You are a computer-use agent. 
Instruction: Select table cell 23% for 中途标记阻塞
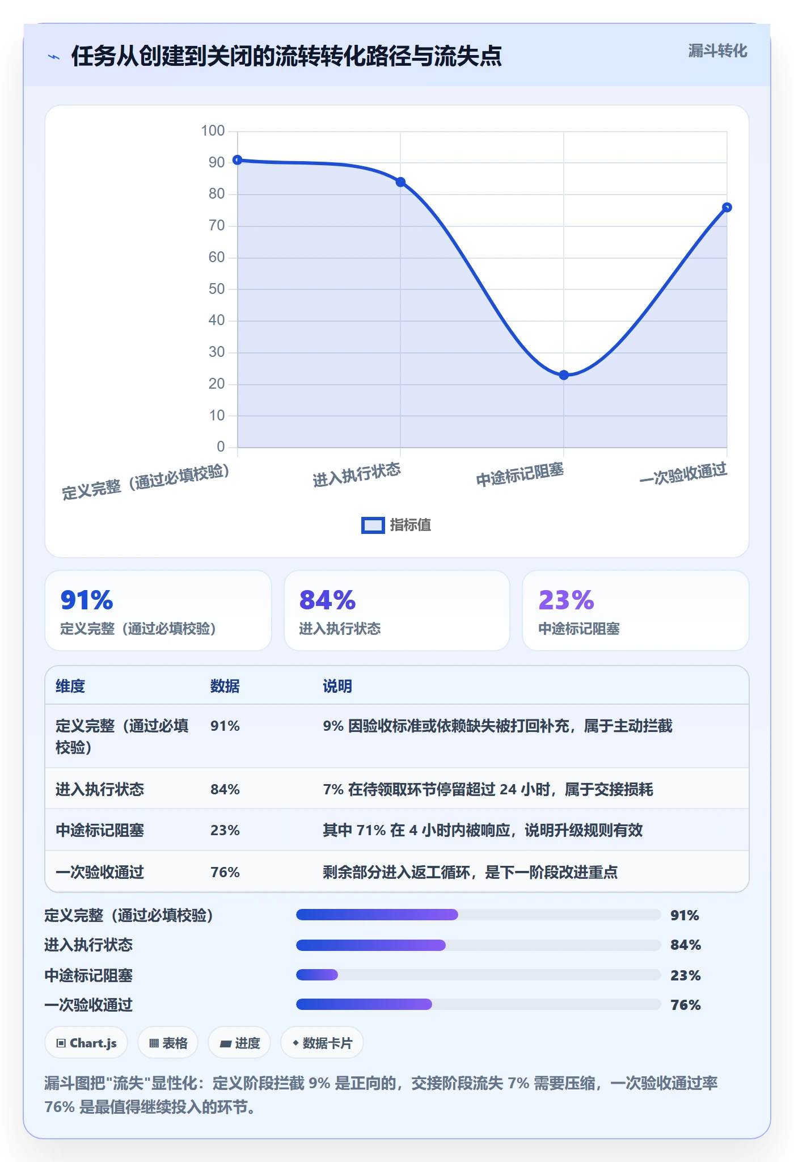click(225, 831)
